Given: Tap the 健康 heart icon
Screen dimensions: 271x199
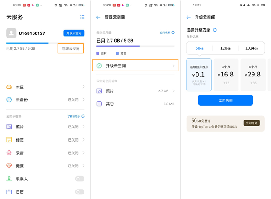Looking at the screenshot, I should (9, 166).
